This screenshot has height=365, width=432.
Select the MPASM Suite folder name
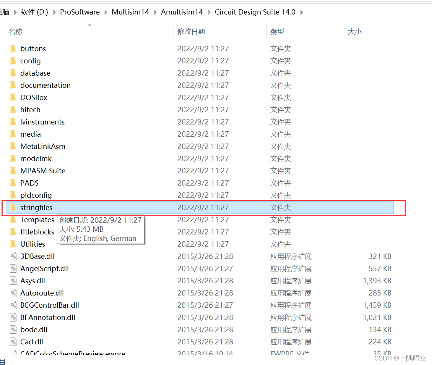pyautogui.click(x=43, y=171)
